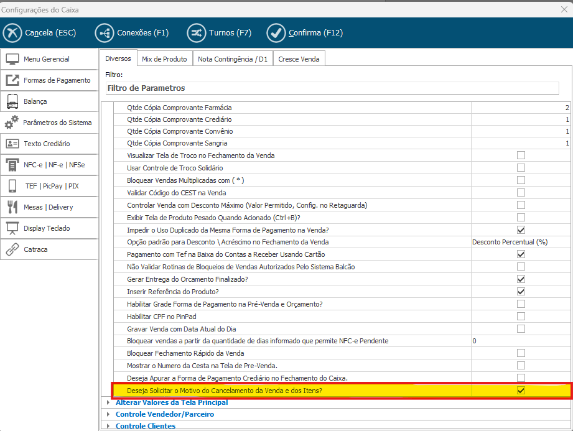Click the Confirma (F12) checkmark icon
Viewport: 573px width, 431px height.
click(276, 33)
